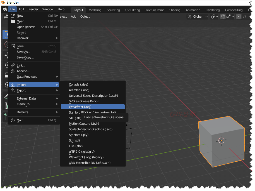This screenshot has width=255, height=191.
Task: Expand the Defaults submenu
Action: [x=34, y=112]
